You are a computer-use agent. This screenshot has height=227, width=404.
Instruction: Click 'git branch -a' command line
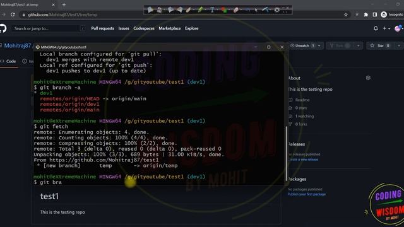coord(57,88)
